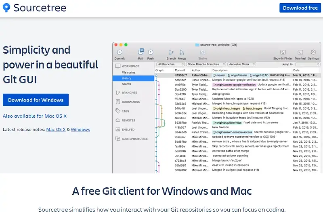The width and height of the screenshot is (323, 212).
Task: Select commit 500a892 row
Action: [237, 170]
